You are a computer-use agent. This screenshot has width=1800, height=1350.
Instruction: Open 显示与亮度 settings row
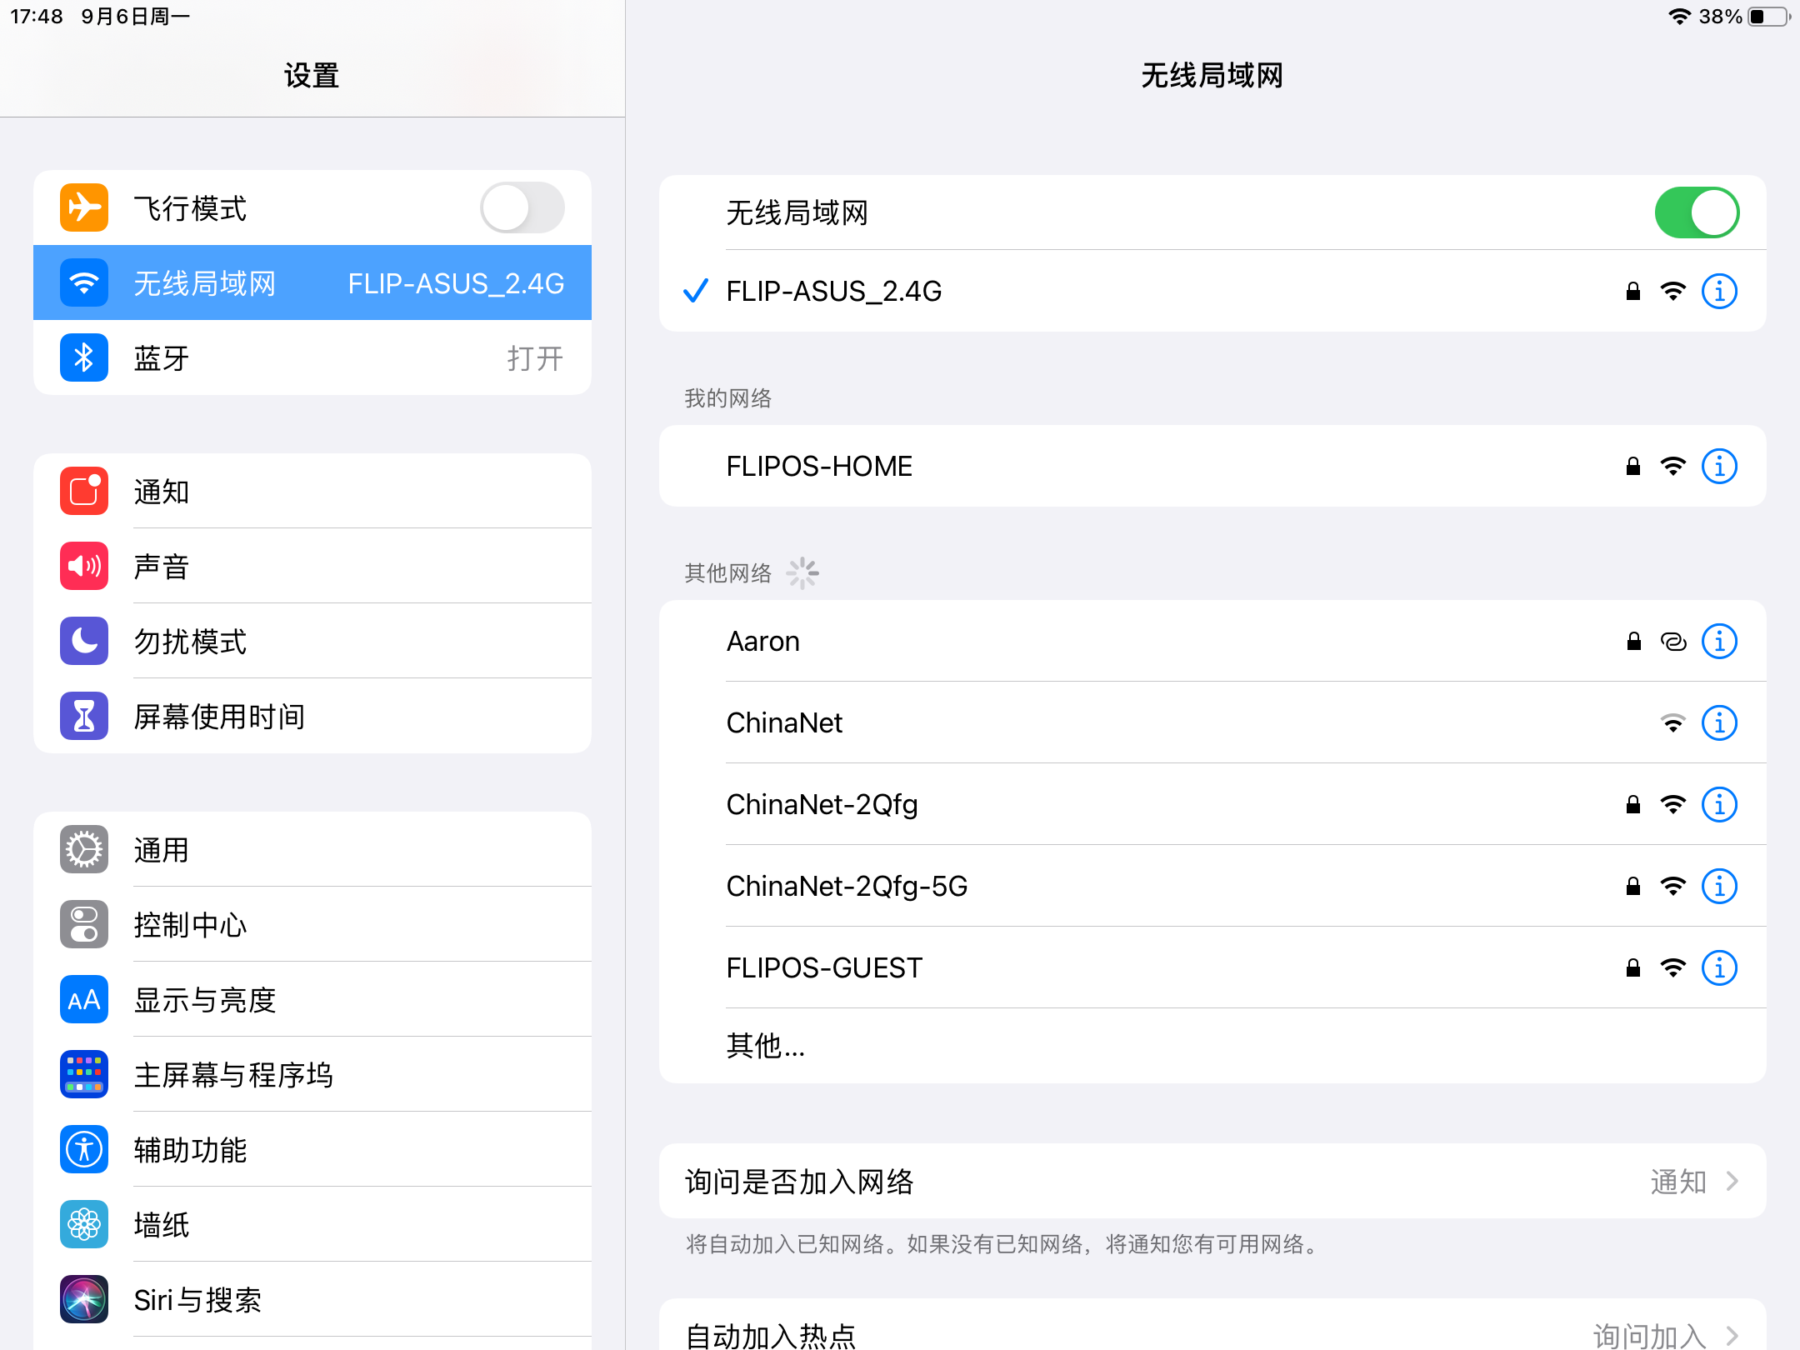312,999
